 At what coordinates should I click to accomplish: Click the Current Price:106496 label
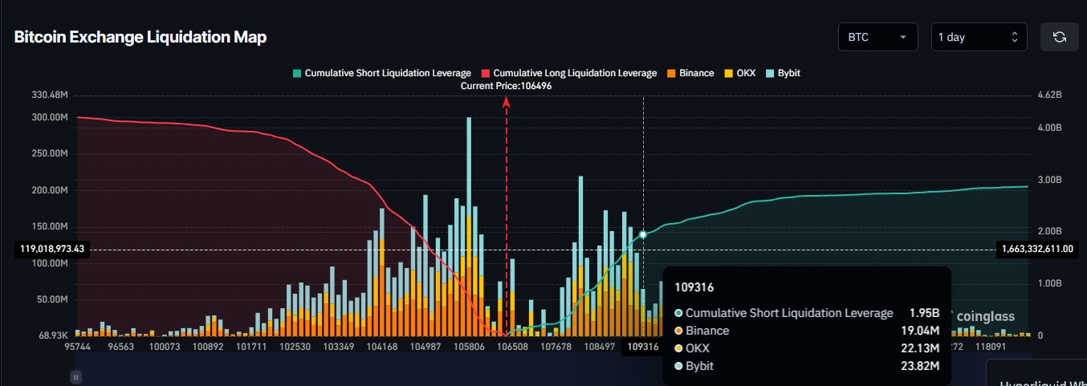[506, 85]
